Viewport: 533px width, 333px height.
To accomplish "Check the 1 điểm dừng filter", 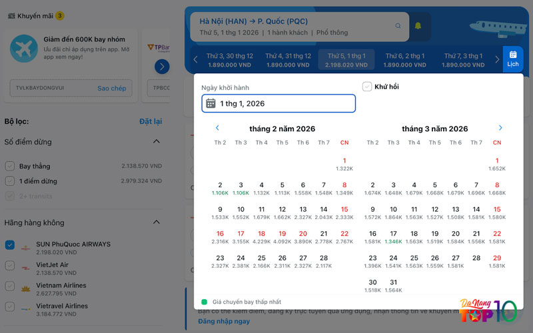I will point(10,181).
